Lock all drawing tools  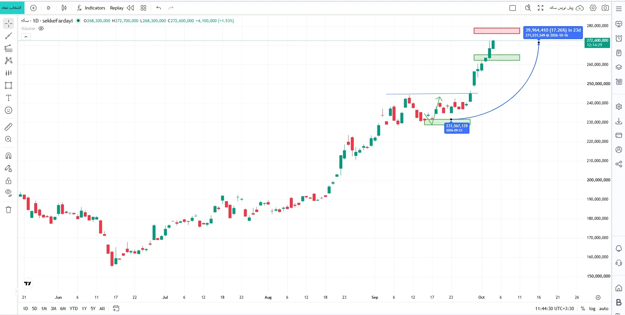(x=8, y=181)
